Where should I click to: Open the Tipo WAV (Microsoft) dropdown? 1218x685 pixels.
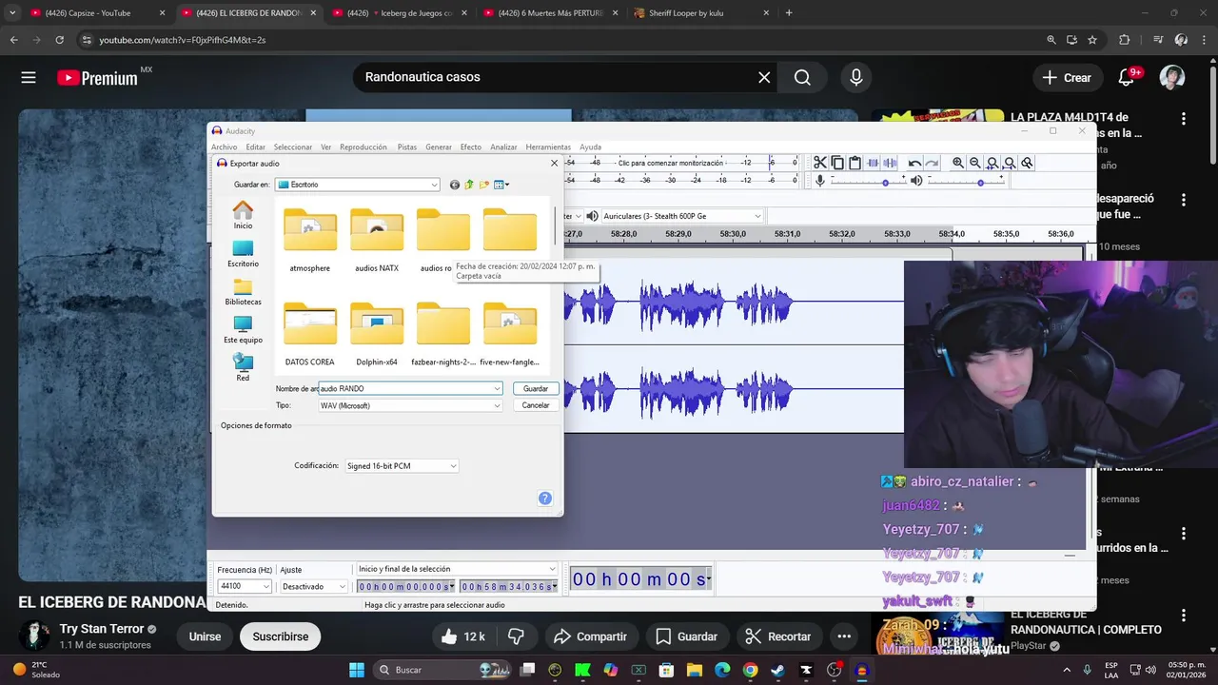click(410, 405)
